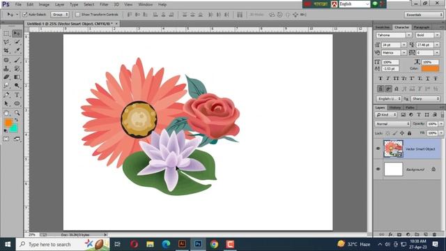Click the text Color swatch in Character panel

[x=431, y=68]
